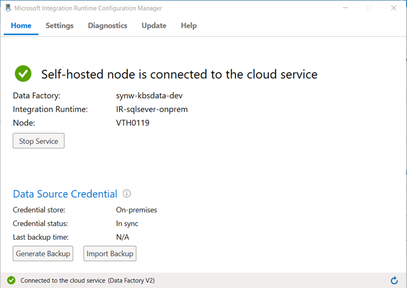This screenshot has height=288, width=407.
Task: Go to the Update tab
Action: coord(154,26)
